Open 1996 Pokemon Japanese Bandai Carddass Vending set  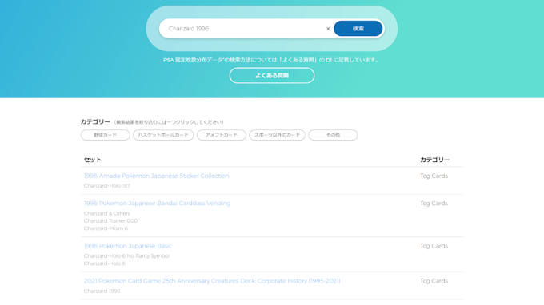[157, 204]
